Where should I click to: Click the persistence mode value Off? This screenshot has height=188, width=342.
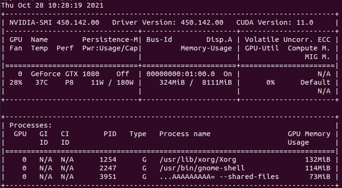pyautogui.click(x=123, y=74)
